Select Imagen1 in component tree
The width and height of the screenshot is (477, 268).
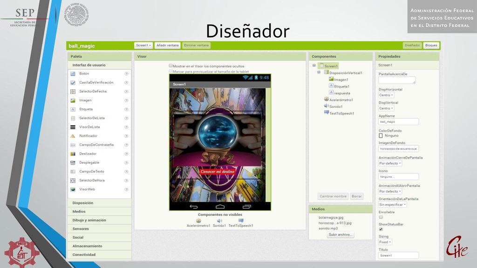(x=341, y=80)
